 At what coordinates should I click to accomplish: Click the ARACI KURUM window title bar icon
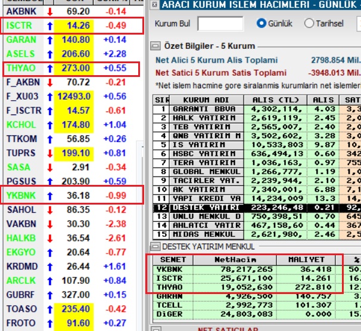(153, 5)
